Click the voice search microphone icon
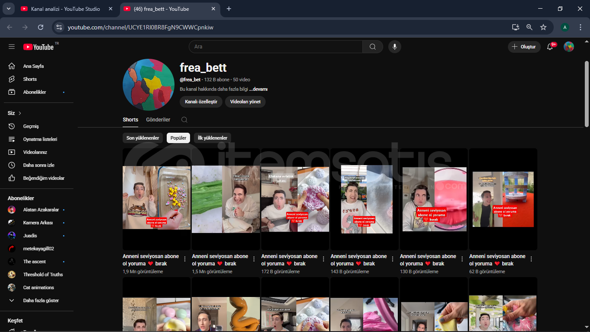 click(x=394, y=47)
